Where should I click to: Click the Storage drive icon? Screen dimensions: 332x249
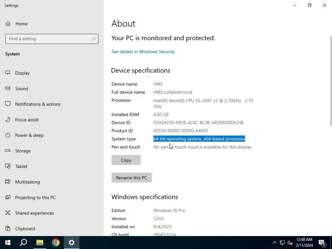click(8, 150)
